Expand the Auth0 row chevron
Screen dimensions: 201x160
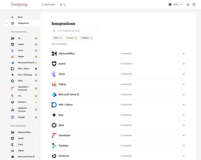[184, 64]
